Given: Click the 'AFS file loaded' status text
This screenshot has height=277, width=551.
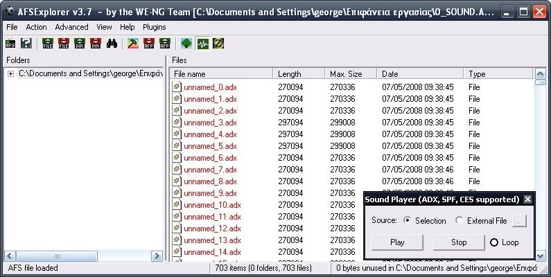Looking at the screenshot, I should [x=33, y=268].
